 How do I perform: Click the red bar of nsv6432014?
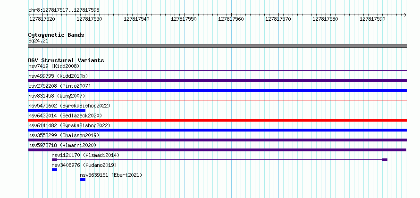[x=217, y=120]
